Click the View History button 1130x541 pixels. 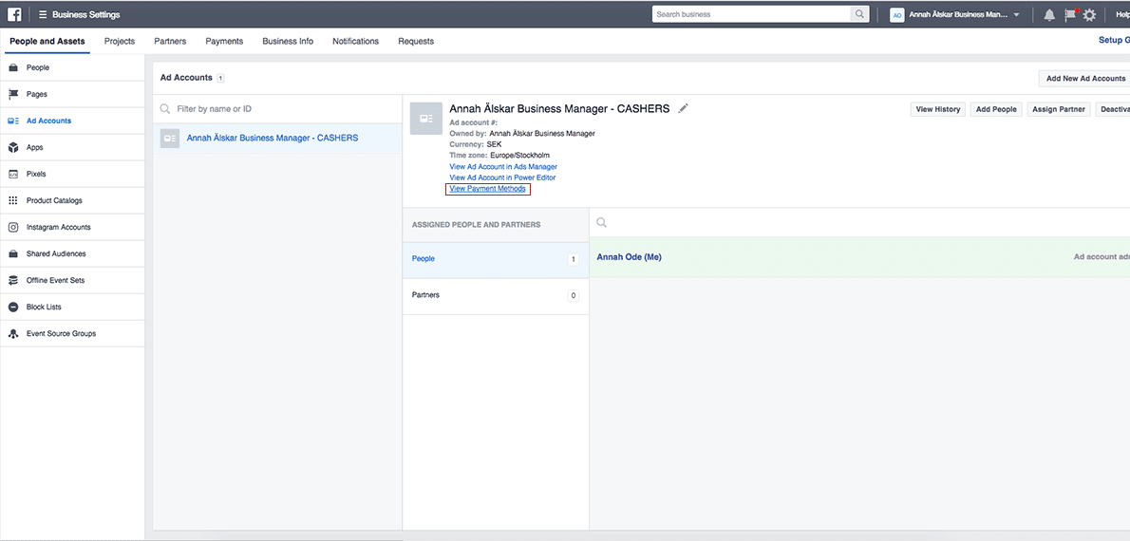coord(937,109)
